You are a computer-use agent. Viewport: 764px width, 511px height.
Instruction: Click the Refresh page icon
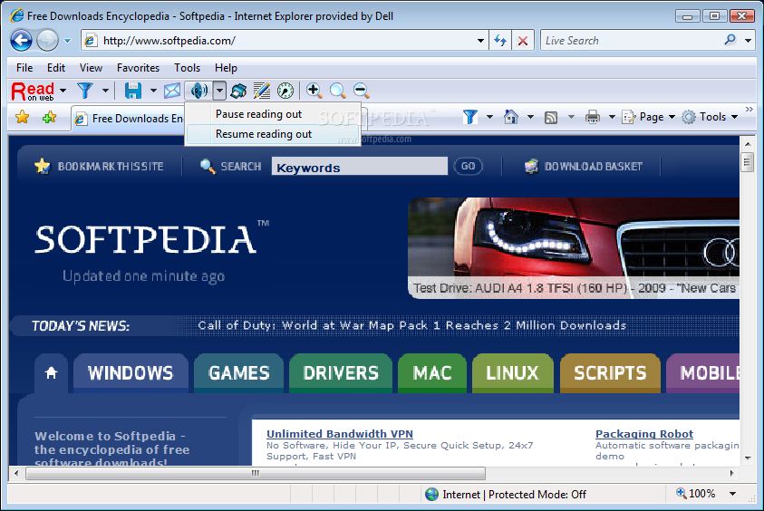point(500,41)
